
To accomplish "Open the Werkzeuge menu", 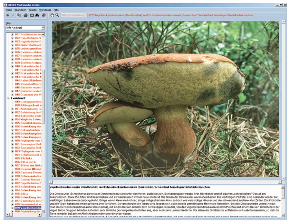I will tap(45, 10).
